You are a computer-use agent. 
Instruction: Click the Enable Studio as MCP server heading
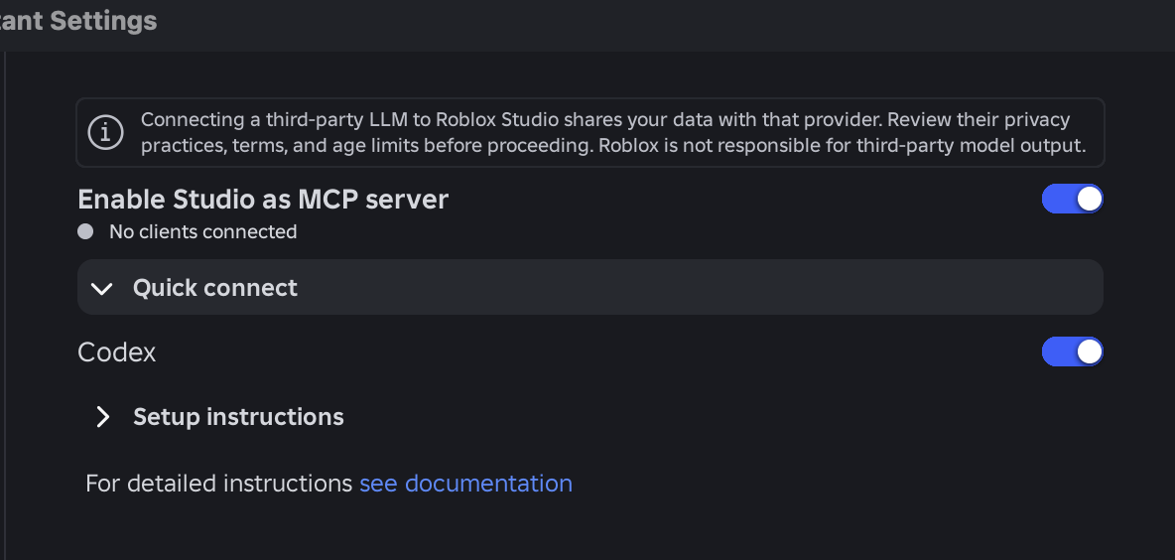263,200
